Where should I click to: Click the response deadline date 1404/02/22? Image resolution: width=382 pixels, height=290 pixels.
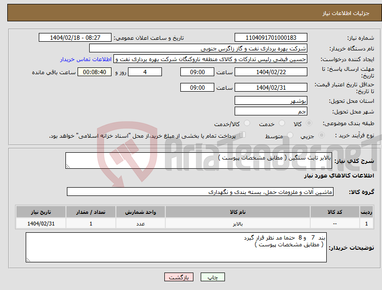click(x=271, y=72)
